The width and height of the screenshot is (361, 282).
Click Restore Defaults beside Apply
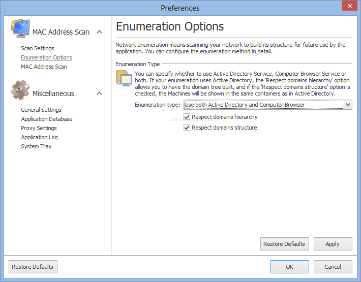tap(285, 244)
